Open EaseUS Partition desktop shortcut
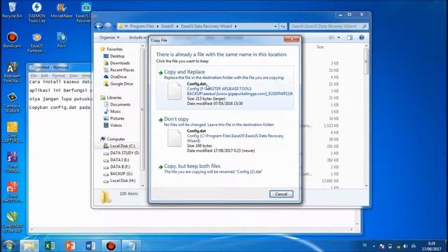 tap(37, 42)
